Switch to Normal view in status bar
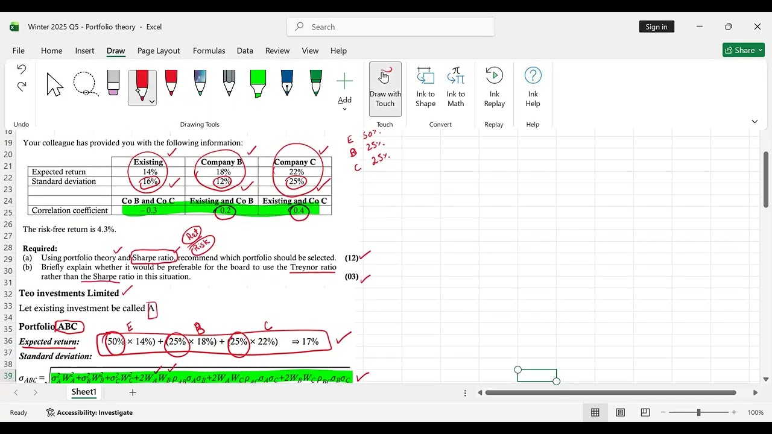772x434 pixels. pyautogui.click(x=595, y=412)
